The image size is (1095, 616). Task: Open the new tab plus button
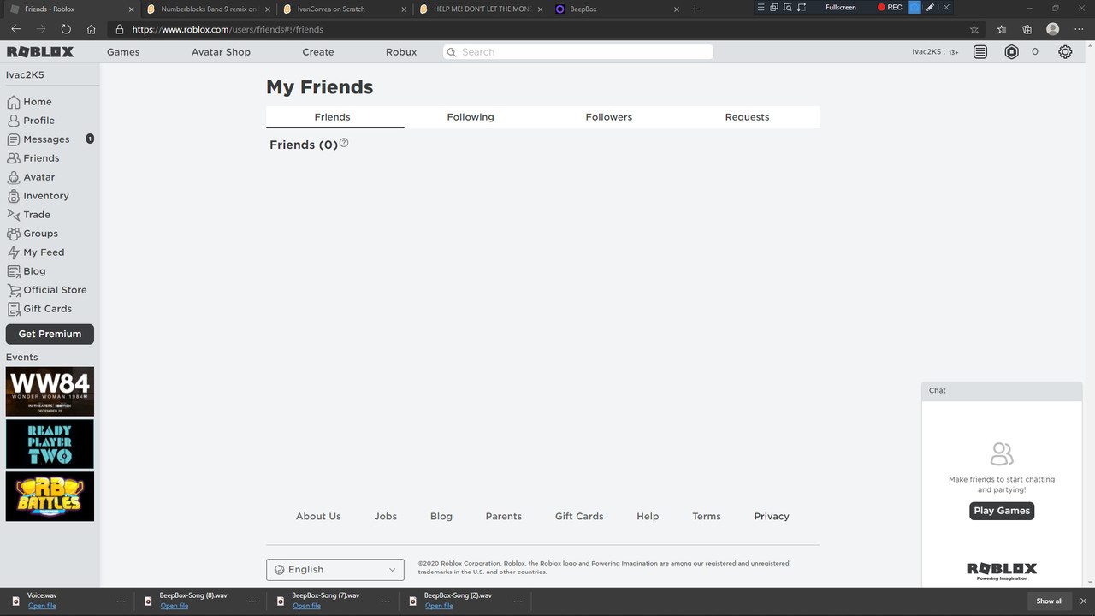[x=695, y=9]
